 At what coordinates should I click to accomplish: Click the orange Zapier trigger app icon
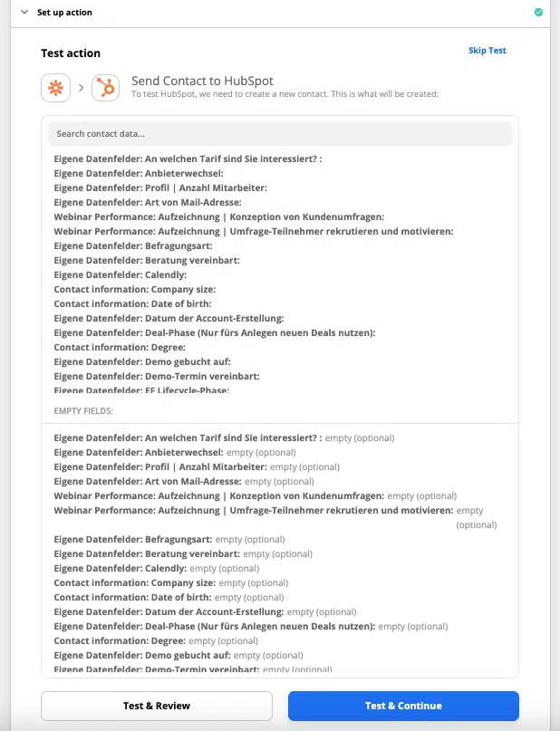point(56,88)
